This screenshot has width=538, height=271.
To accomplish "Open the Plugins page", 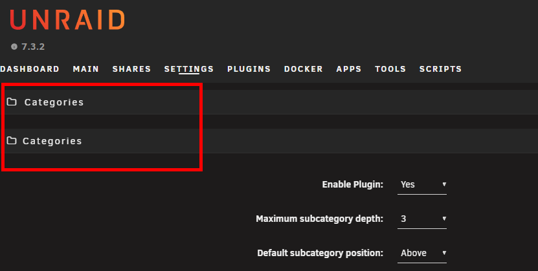I will click(x=249, y=69).
